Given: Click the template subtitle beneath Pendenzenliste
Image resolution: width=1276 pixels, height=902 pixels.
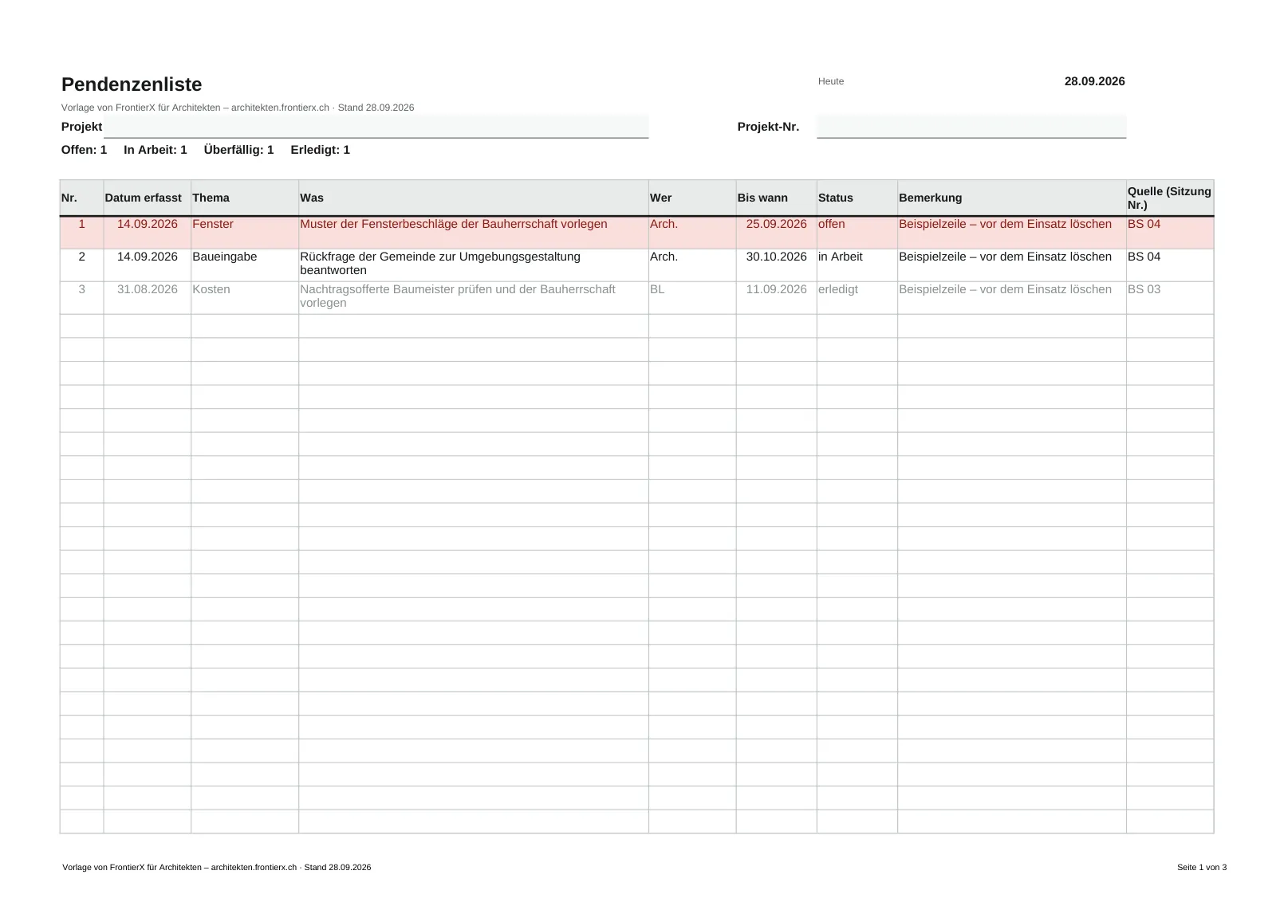Looking at the screenshot, I should tap(238, 108).
